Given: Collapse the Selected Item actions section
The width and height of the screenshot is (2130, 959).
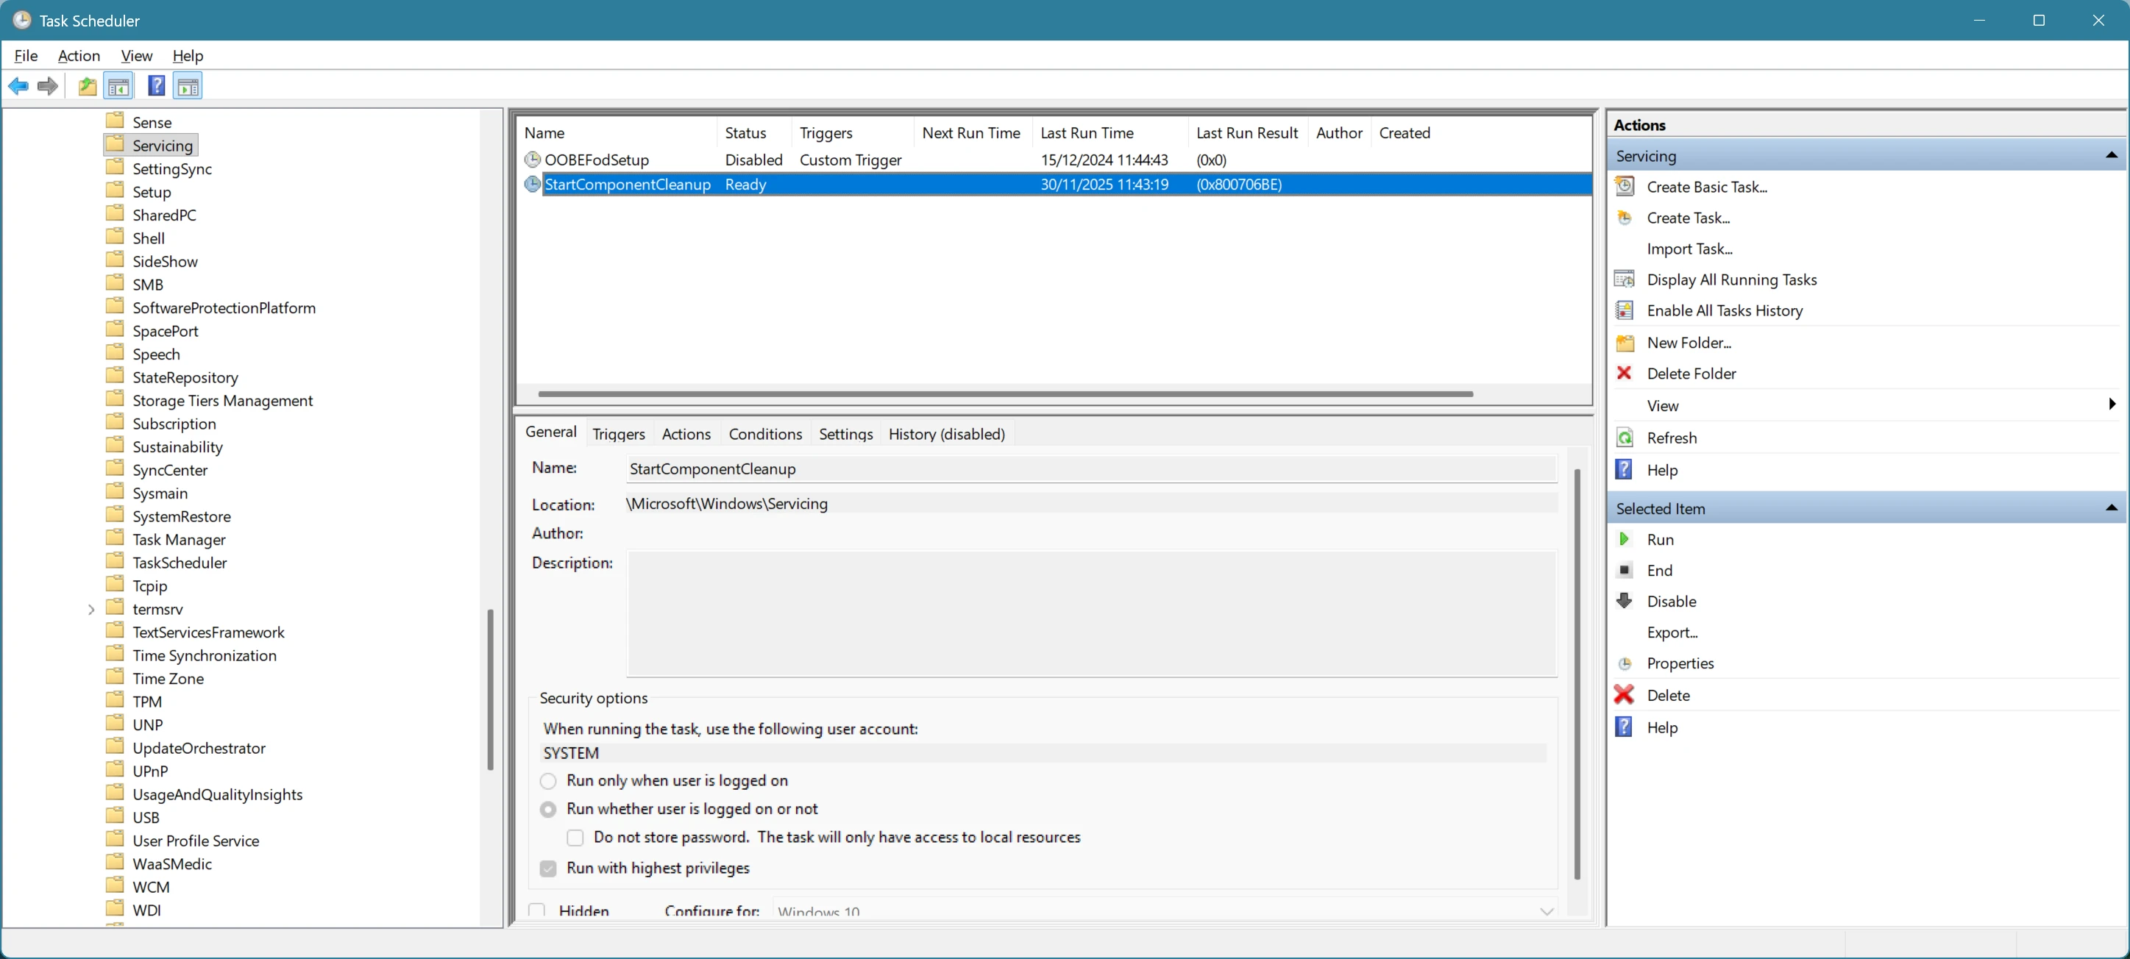Looking at the screenshot, I should [2111, 507].
